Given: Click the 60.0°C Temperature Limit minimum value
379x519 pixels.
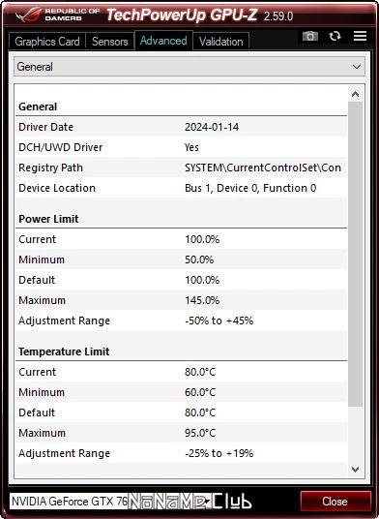Looking at the screenshot, I should coord(200,392).
